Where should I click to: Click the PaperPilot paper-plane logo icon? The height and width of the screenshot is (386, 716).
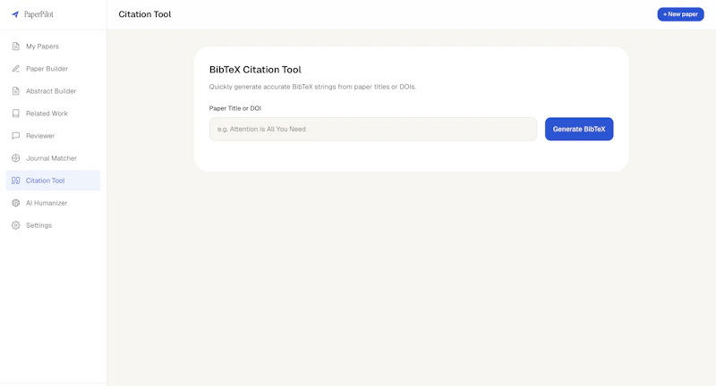click(15, 14)
